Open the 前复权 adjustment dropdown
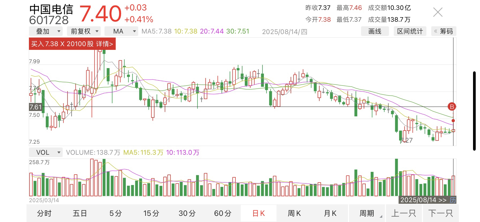Viewport: 480px width, 222px height. click(x=84, y=31)
